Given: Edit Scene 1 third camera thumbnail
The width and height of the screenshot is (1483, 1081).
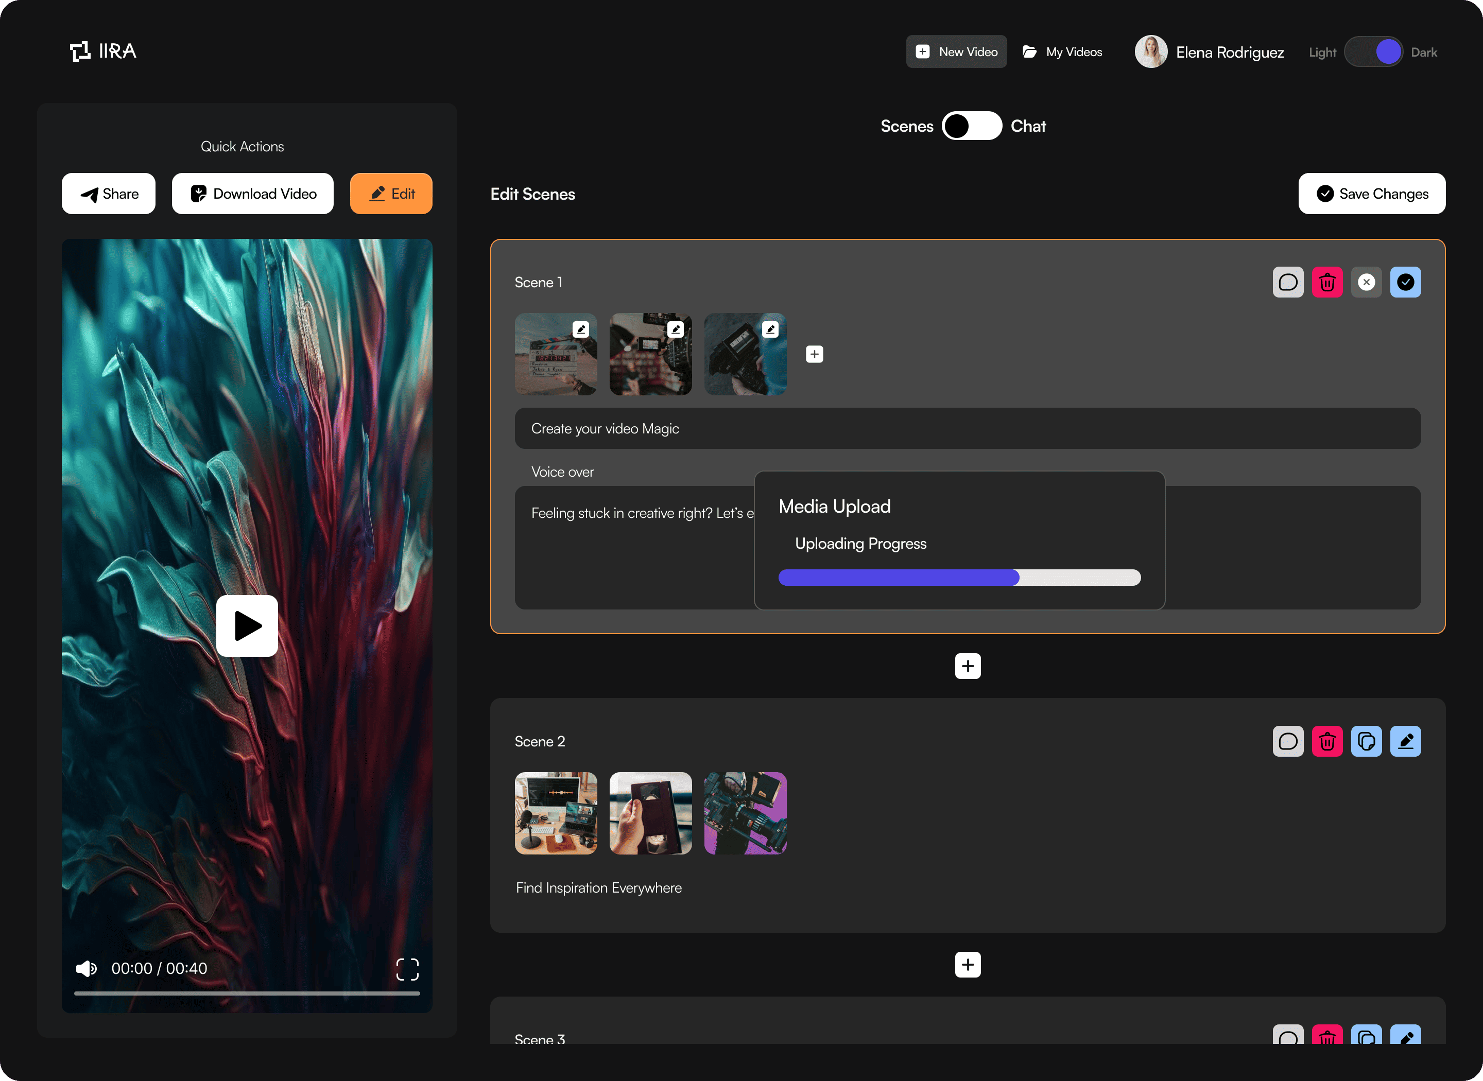Looking at the screenshot, I should pos(770,329).
